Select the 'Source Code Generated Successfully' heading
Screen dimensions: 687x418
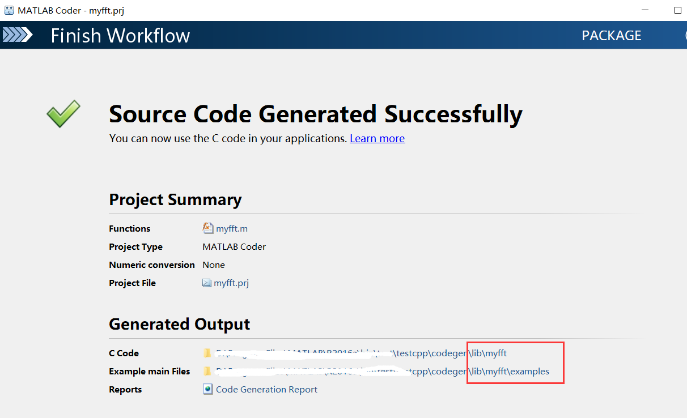[x=316, y=114]
